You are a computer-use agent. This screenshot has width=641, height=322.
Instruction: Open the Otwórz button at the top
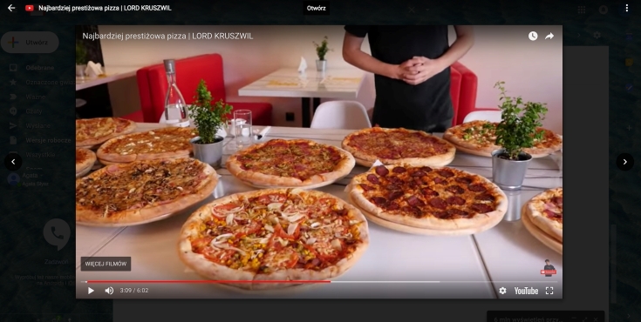tap(316, 8)
